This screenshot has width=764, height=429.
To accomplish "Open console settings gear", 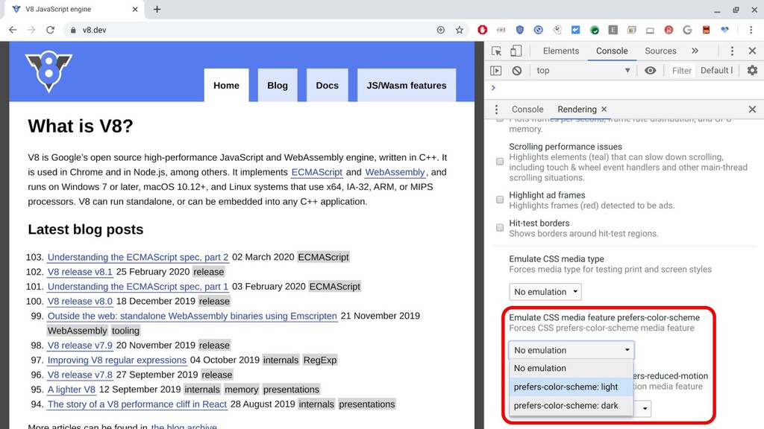I will (x=752, y=71).
